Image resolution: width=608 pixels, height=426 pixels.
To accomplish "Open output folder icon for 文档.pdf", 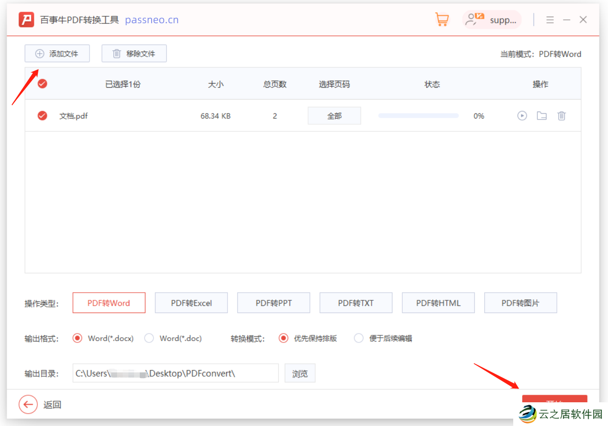I will [542, 115].
